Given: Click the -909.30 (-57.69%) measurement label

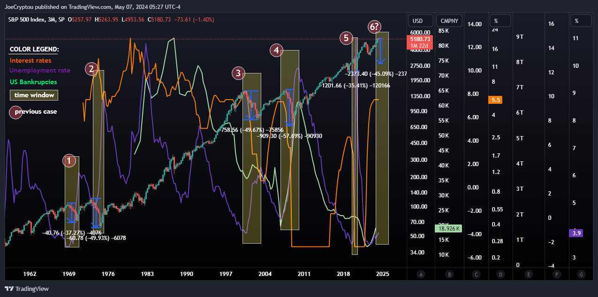Looking at the screenshot, I should [x=289, y=136].
